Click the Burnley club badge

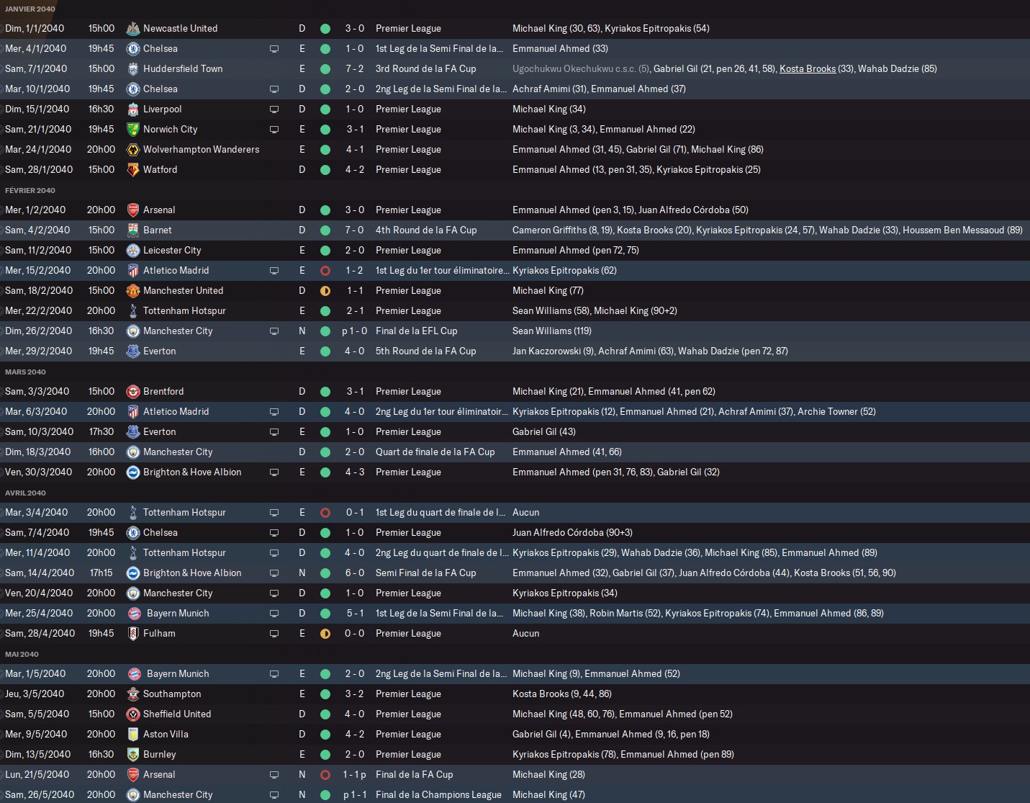[132, 755]
